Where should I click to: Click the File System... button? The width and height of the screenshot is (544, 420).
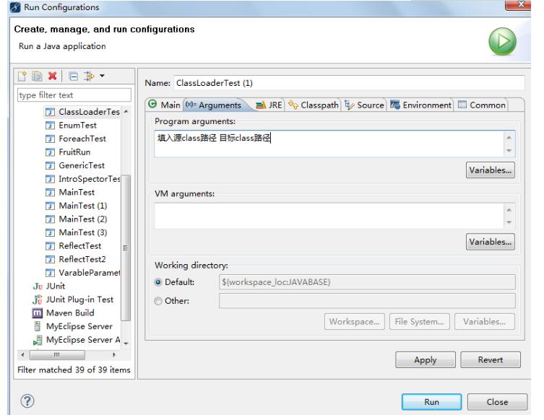pos(420,322)
